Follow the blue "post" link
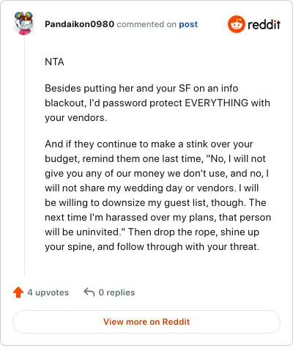Viewport: 293px width, 346px height. [188, 24]
